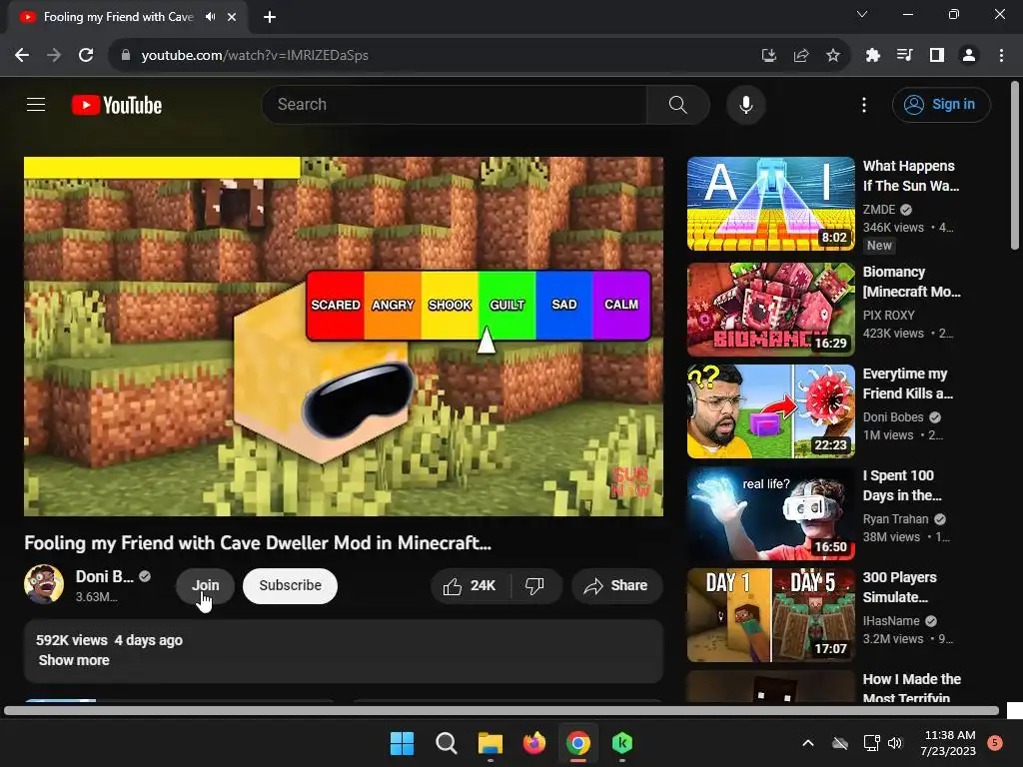
Task: Open Windows taskbar search
Action: (447, 743)
